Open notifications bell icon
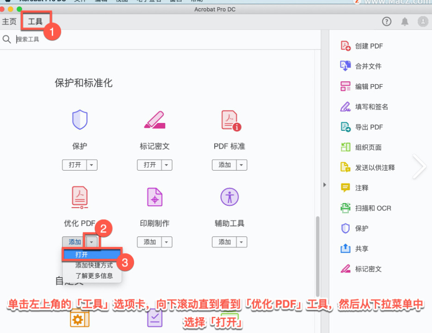The width and height of the screenshot is (432, 333). [404, 21]
